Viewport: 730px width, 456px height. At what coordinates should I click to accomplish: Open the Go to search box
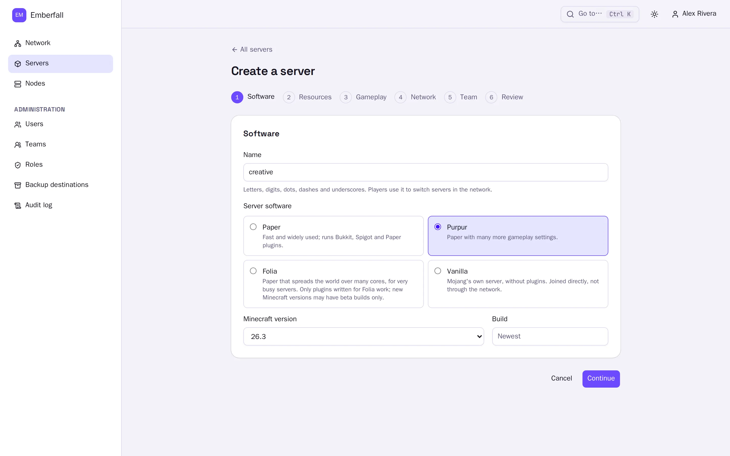click(x=600, y=14)
